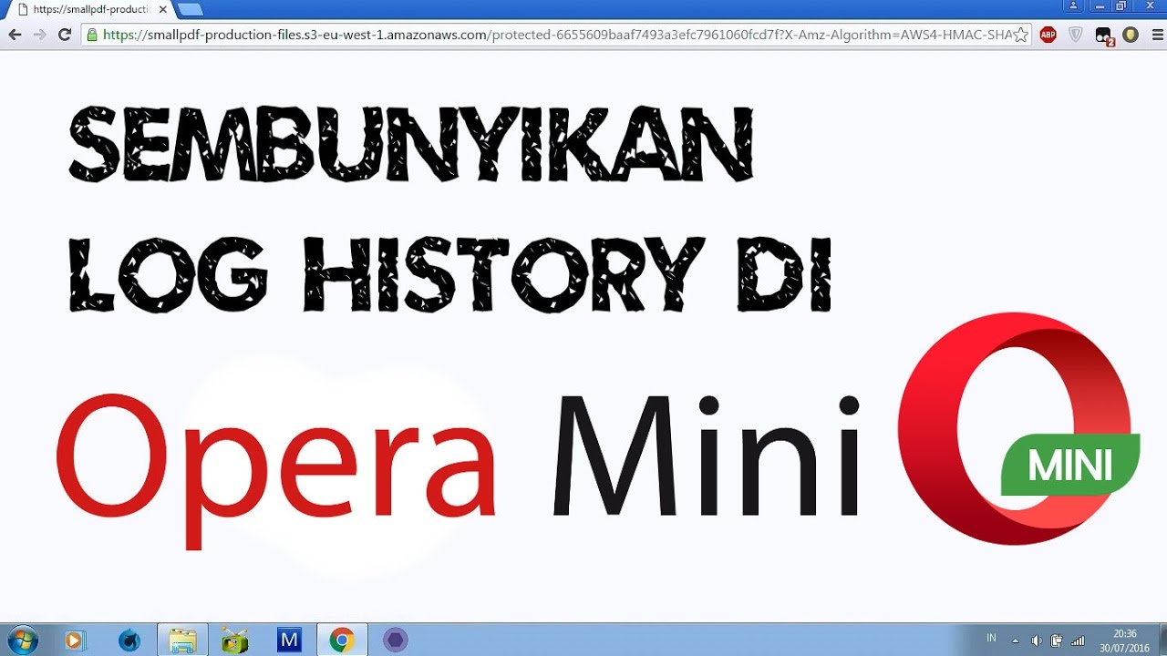Open Windows Explorer folder on taskbar
Viewport: 1167px width, 656px height.
point(182,641)
